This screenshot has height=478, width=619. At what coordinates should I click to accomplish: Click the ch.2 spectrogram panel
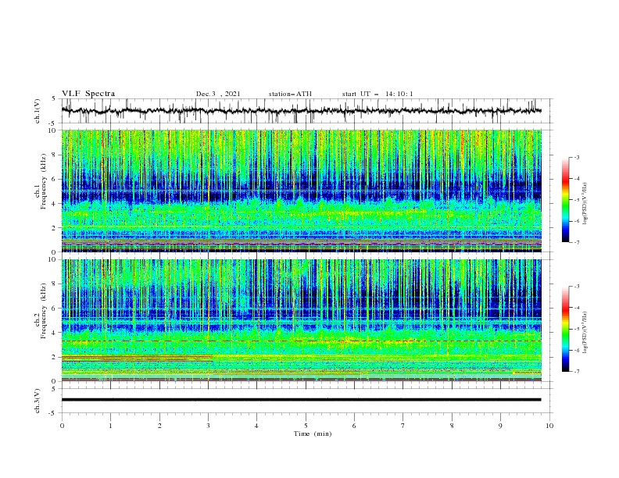pyautogui.click(x=301, y=320)
